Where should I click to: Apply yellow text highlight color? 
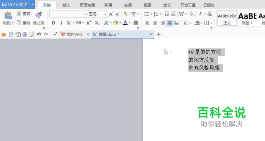[116, 23]
